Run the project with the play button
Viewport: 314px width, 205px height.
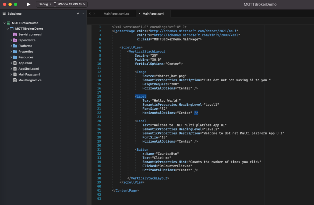29,4
